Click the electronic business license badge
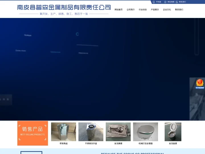Screen dimensions: 205x154 click(x=200, y=84)
